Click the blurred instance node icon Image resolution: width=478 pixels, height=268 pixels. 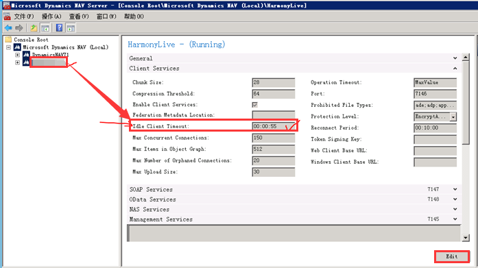pos(26,62)
